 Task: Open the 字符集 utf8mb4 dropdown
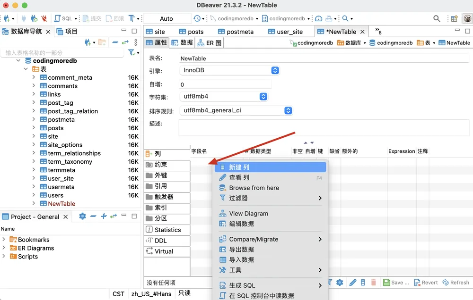224,96
